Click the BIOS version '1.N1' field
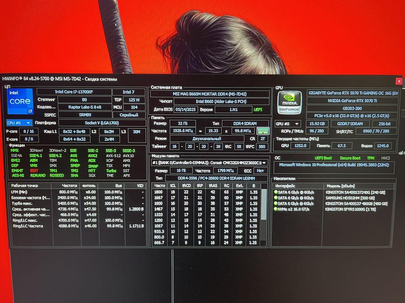This screenshot has width=405, height=303. point(233,109)
